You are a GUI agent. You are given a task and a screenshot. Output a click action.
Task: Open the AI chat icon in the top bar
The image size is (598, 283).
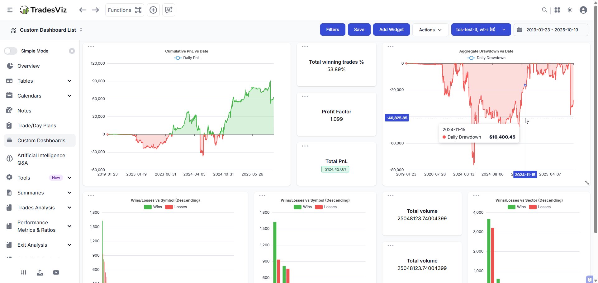169,10
